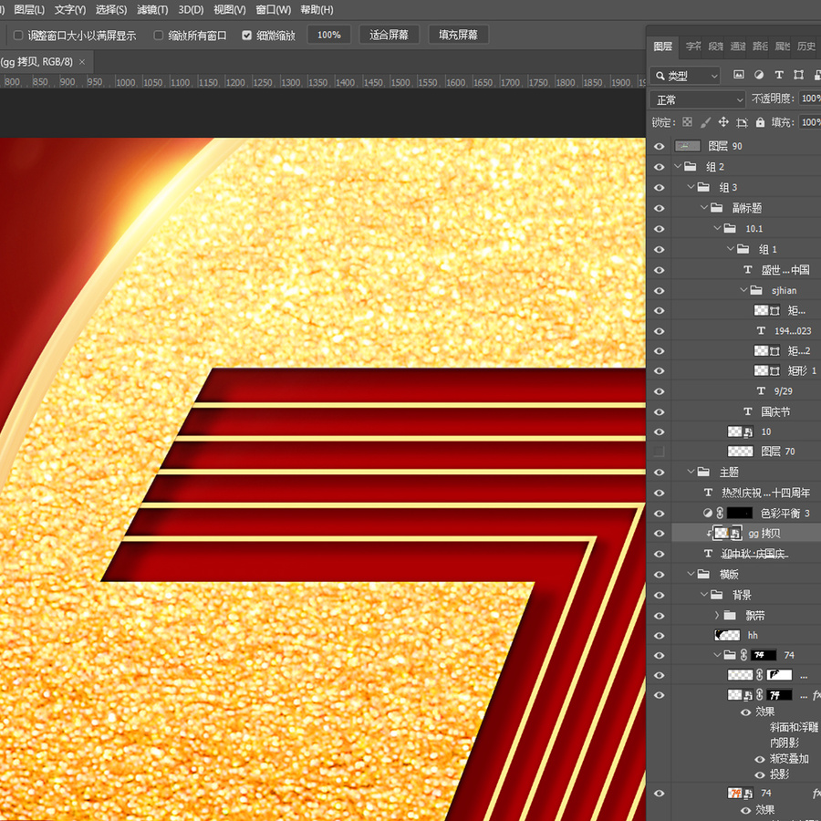
Task: Toggle visibility of 投影 effect
Action: [x=760, y=774]
